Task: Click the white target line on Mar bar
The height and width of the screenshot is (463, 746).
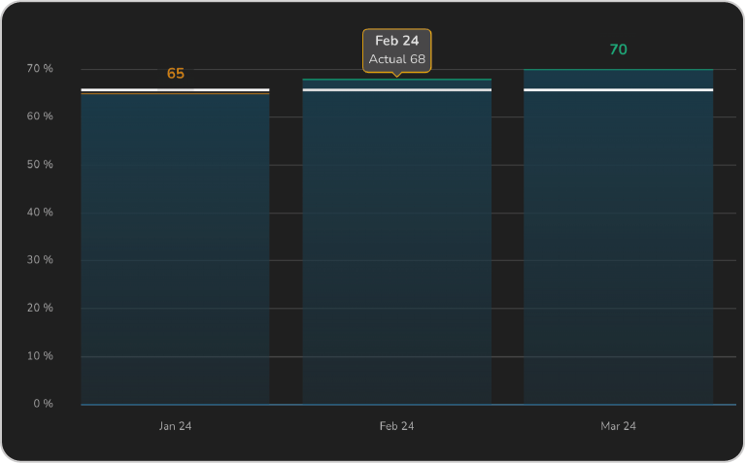Action: click(618, 90)
